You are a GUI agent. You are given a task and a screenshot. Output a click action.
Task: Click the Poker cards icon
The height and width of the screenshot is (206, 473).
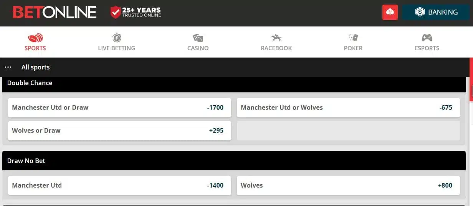tap(353, 38)
